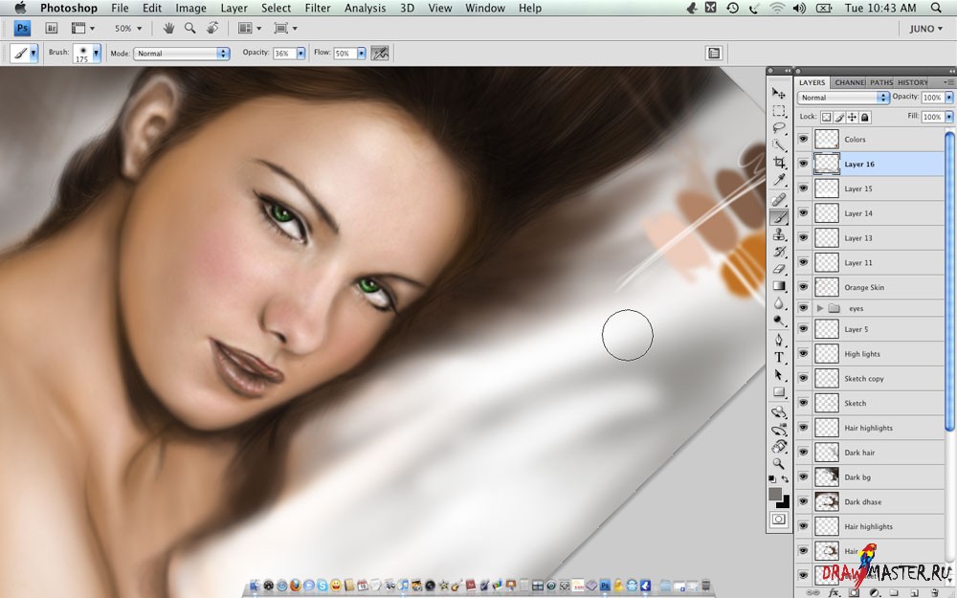Hide the Colors layer

[x=803, y=140]
